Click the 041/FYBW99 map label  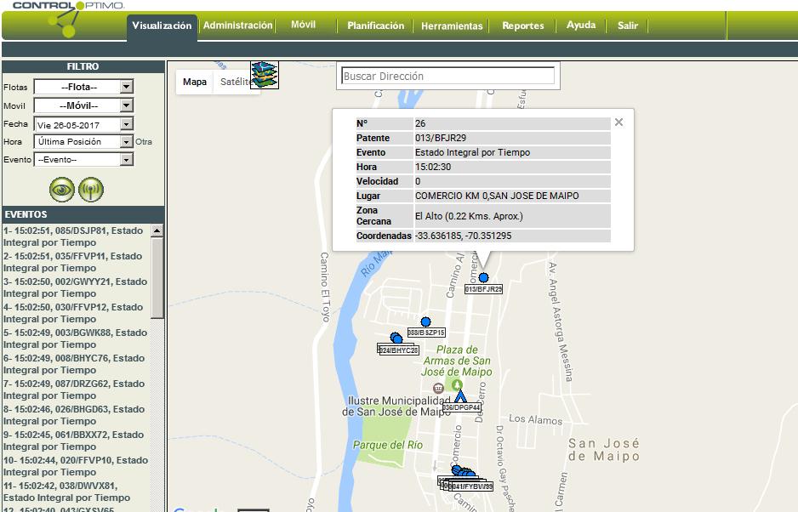(x=472, y=486)
